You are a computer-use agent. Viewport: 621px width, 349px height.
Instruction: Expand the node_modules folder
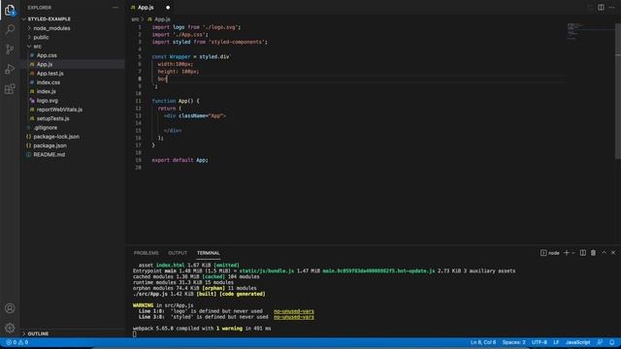(x=51, y=28)
